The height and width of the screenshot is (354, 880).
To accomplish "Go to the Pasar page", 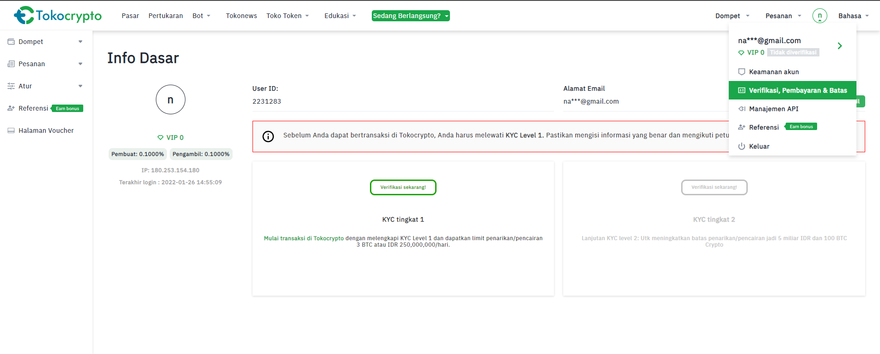I will 130,16.
